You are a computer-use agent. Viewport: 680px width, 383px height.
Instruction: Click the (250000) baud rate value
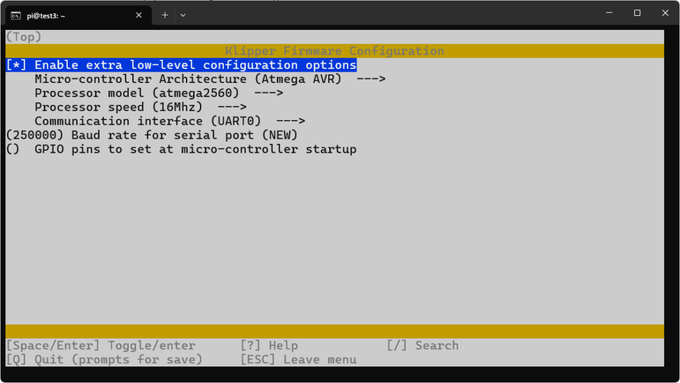tap(34, 135)
